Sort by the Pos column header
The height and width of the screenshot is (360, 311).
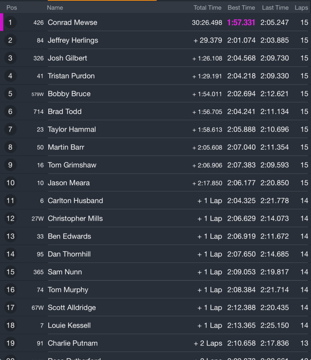click(12, 8)
